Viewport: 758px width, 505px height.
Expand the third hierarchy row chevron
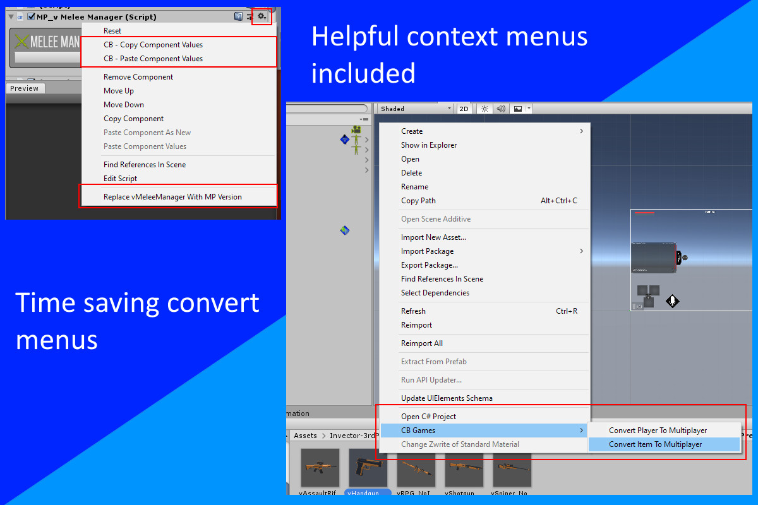367,160
